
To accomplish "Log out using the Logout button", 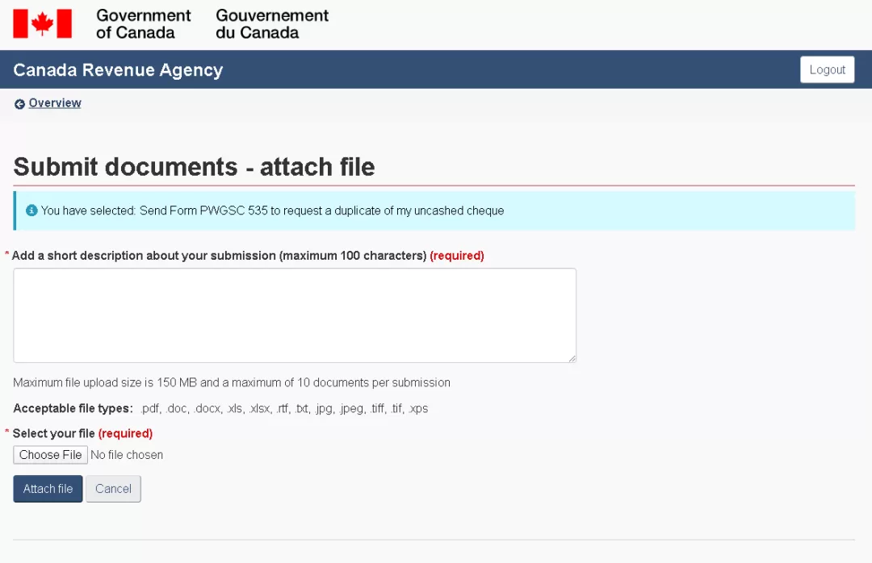I will pos(827,69).
